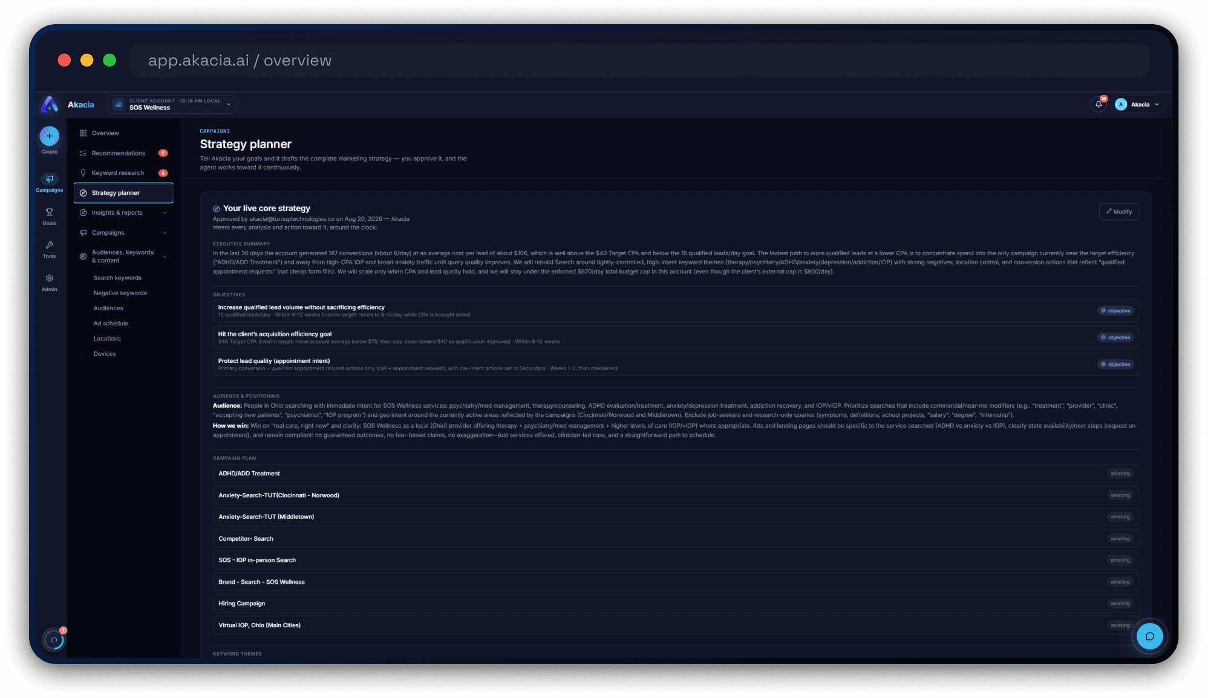Open Negative keywords submenu item
The width and height of the screenshot is (1208, 698).
[x=120, y=293]
